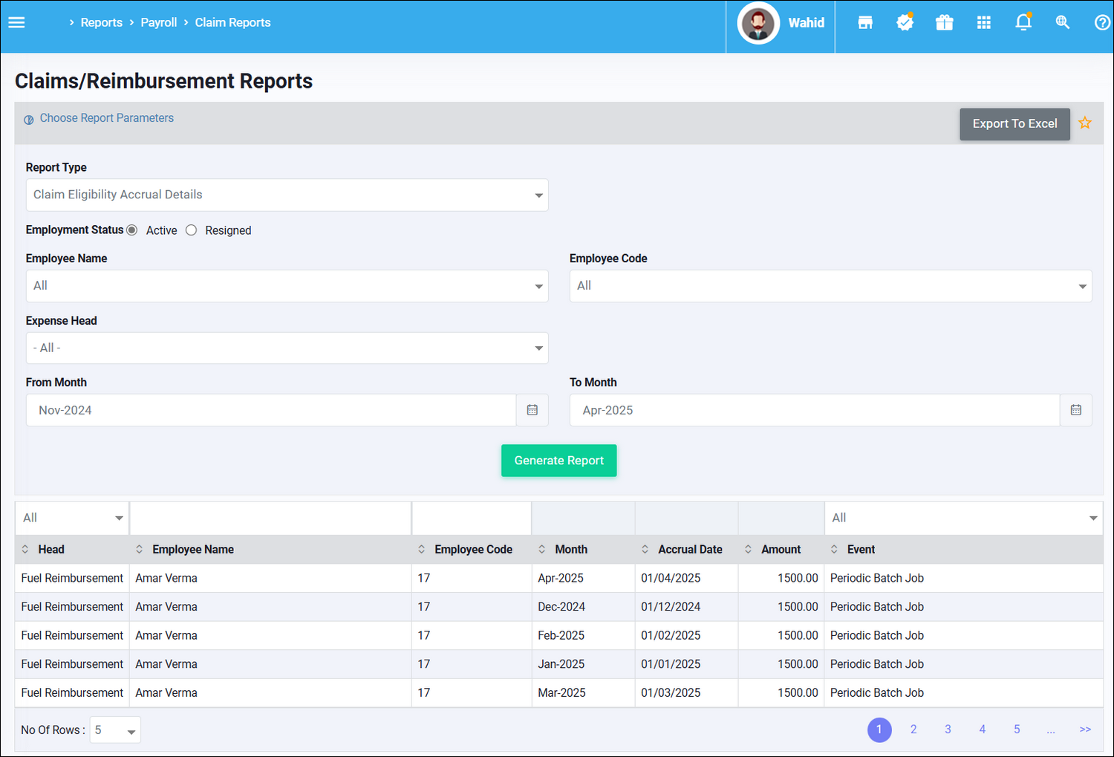This screenshot has width=1114, height=757.
Task: Open the verified badge icon in header
Action: (905, 22)
